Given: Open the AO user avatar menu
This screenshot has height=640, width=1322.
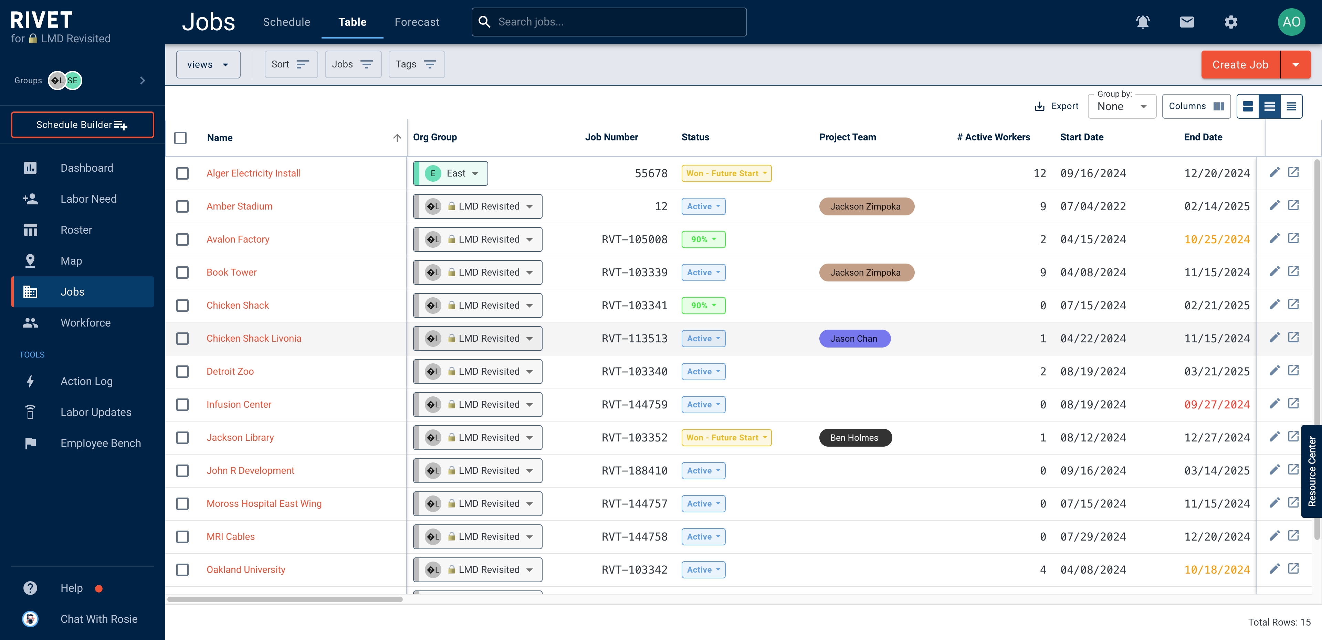Looking at the screenshot, I should point(1291,22).
